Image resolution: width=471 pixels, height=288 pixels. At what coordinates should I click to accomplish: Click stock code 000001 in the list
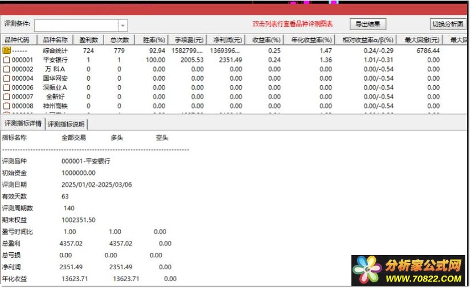23,60
